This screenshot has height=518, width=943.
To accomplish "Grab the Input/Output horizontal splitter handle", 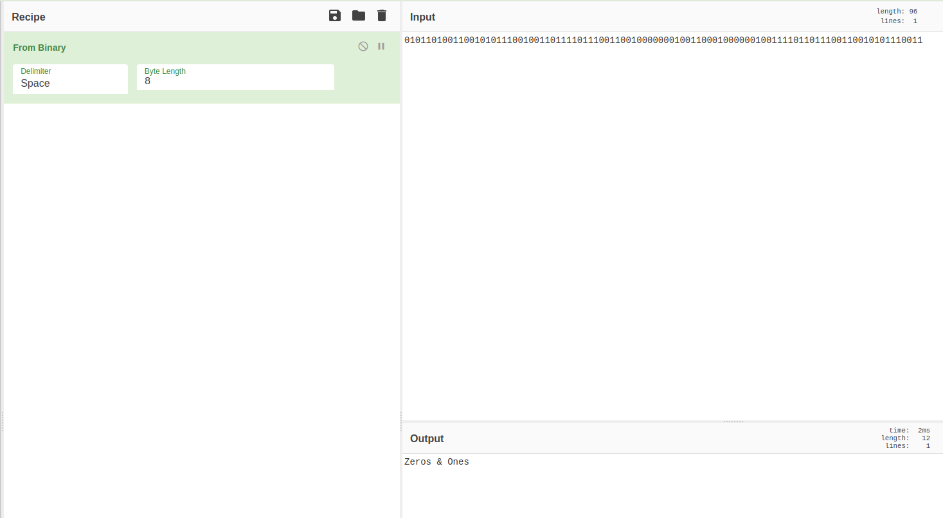I will pyautogui.click(x=733, y=422).
